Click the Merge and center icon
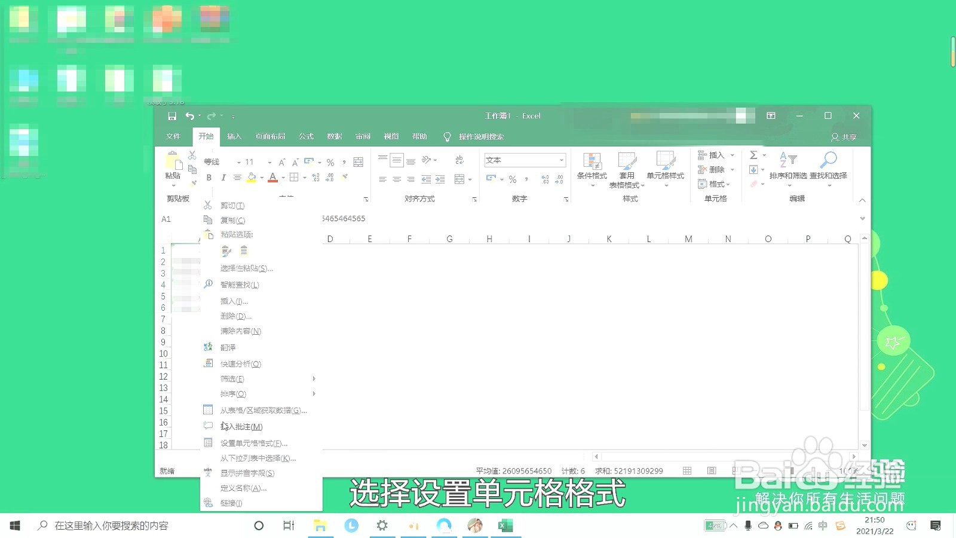This screenshot has width=956, height=538. pos(459,179)
